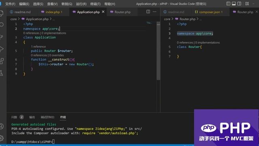Open the 查看(V) menu
Viewport: 259px width, 146px height.
(52, 4)
